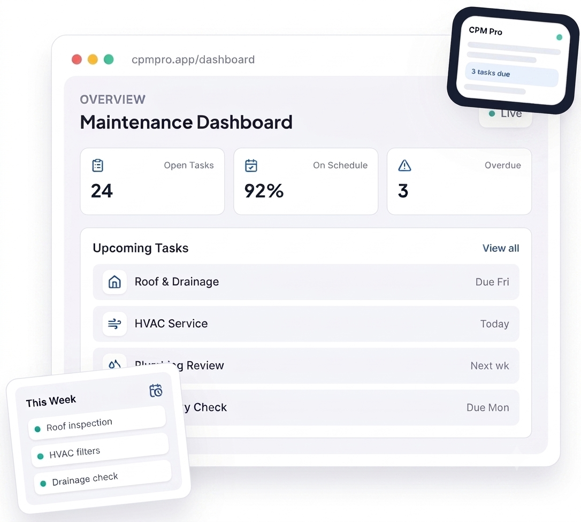Select the Drainage check item in This Week
The width and height of the screenshot is (581, 522).
pos(103,478)
